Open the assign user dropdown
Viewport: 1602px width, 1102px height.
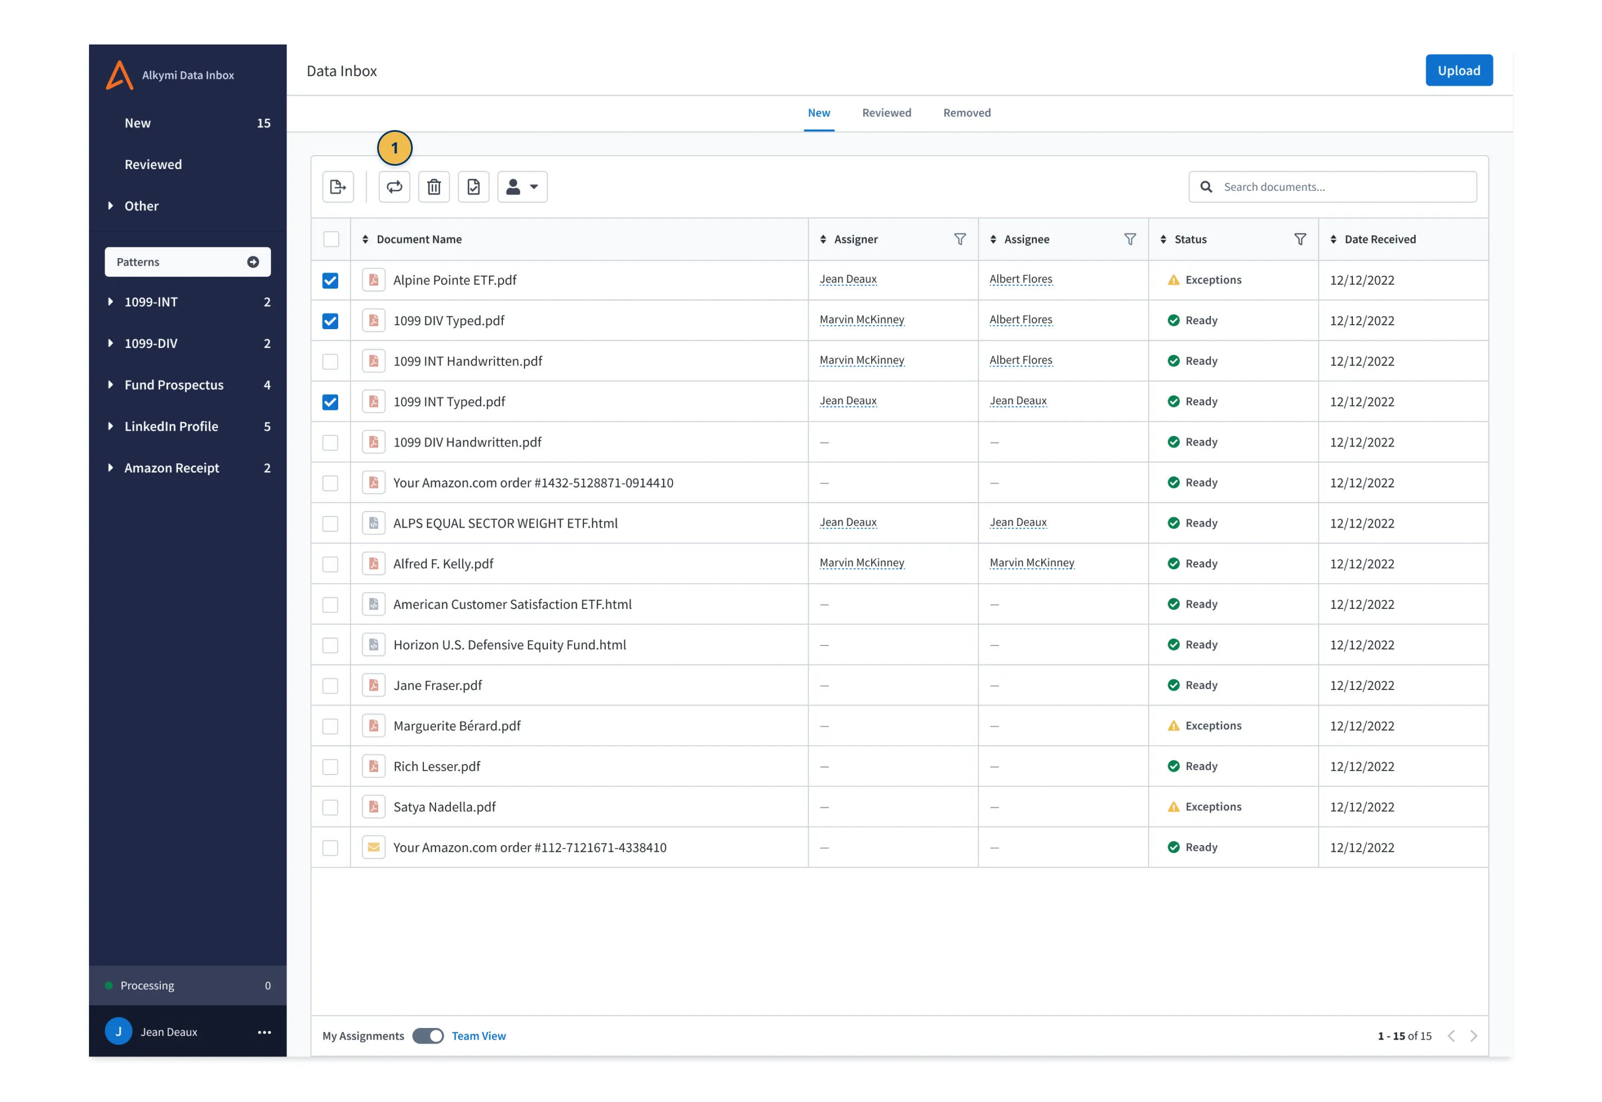(522, 187)
